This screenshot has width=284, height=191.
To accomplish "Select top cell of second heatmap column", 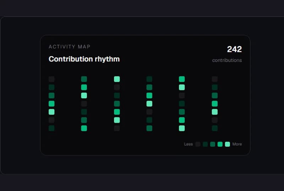I will coord(84,79).
